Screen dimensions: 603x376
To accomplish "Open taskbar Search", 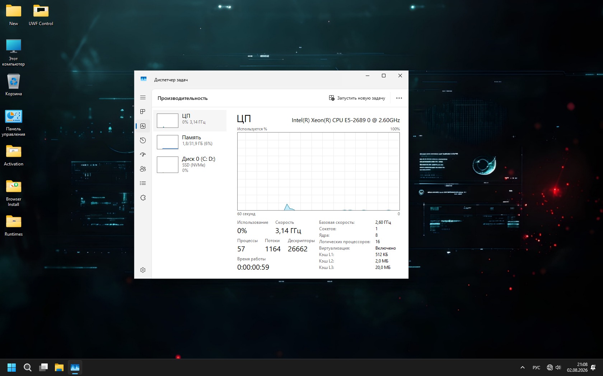I will (28, 367).
